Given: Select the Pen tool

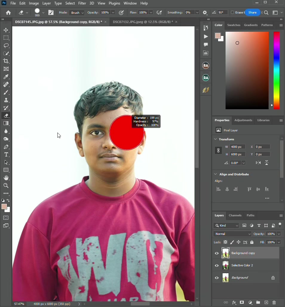Looking at the screenshot, I should pyautogui.click(x=6, y=147).
